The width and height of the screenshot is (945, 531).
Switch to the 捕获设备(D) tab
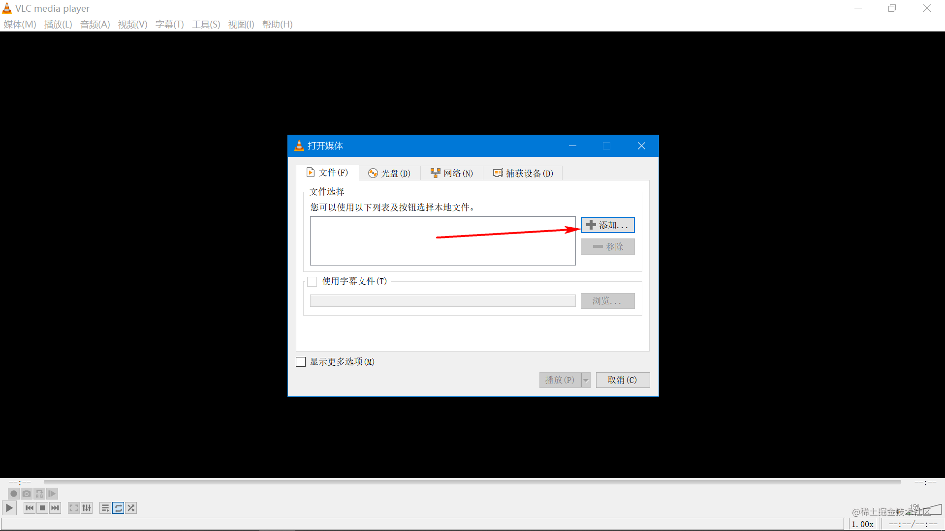(523, 173)
